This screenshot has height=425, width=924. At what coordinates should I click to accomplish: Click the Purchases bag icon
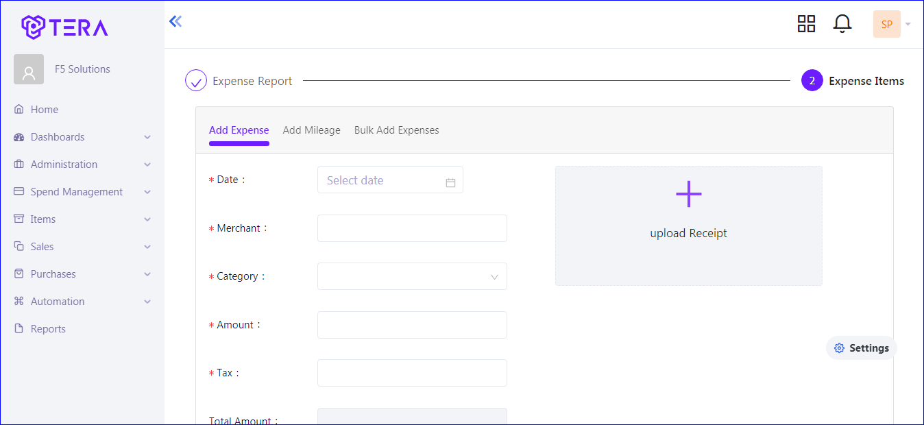[x=19, y=274]
